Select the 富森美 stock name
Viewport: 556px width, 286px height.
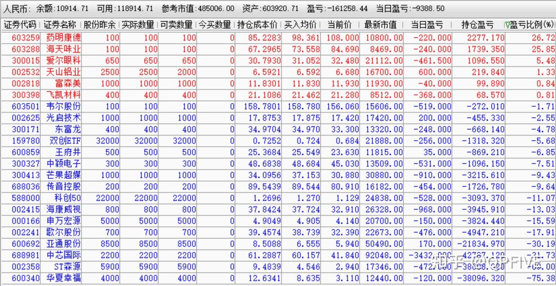tap(67, 84)
